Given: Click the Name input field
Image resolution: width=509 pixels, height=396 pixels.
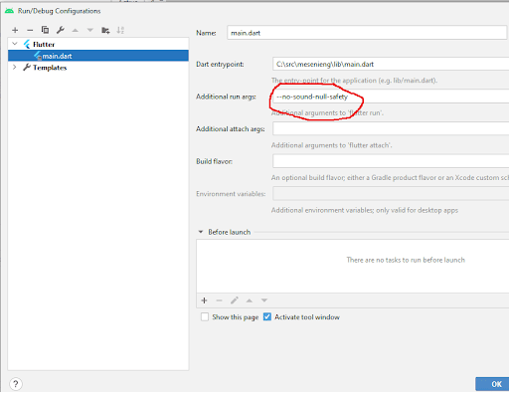Looking at the screenshot, I should click(x=367, y=33).
